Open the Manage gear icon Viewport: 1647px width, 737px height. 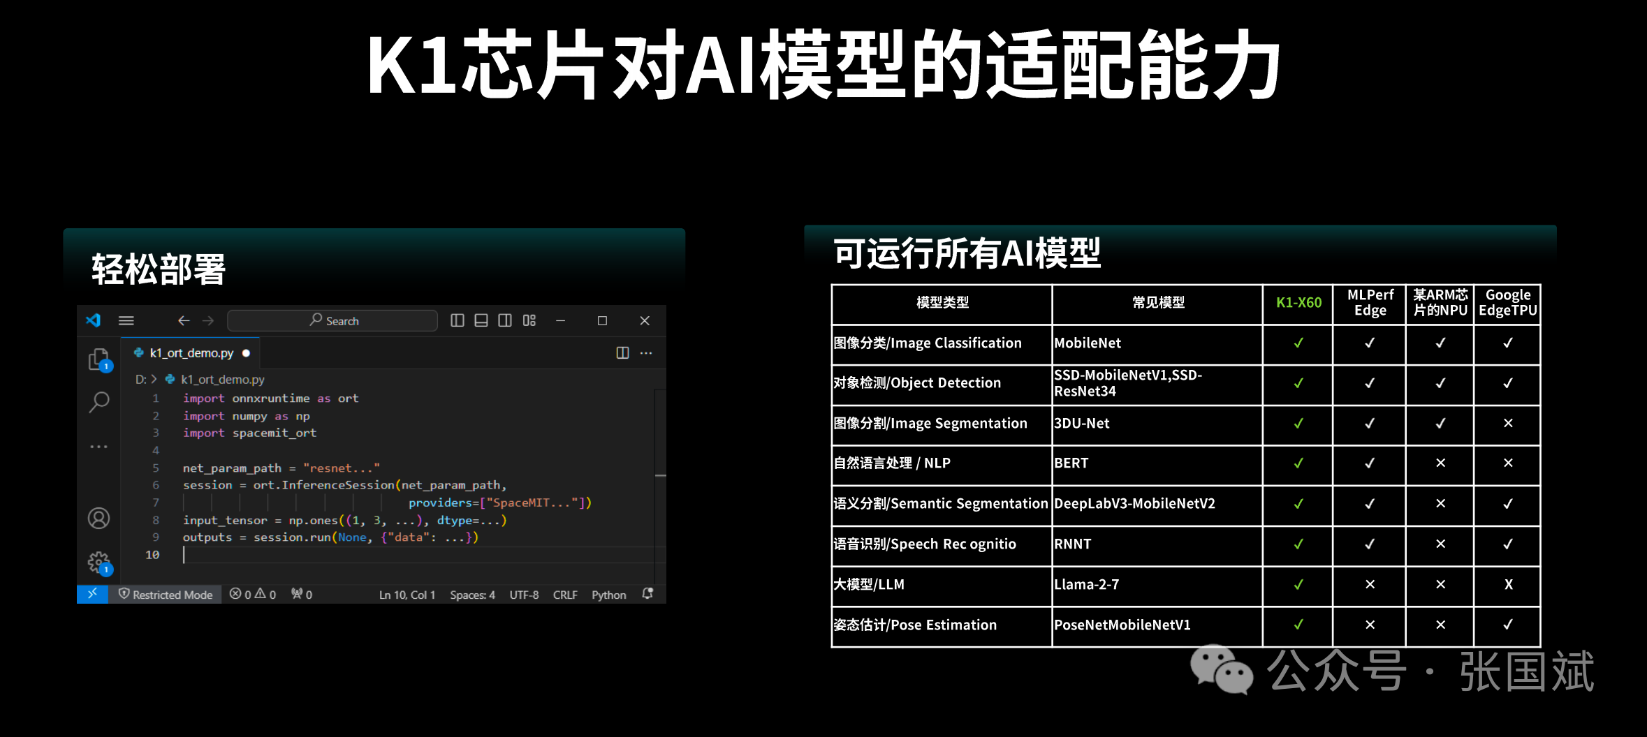[98, 561]
